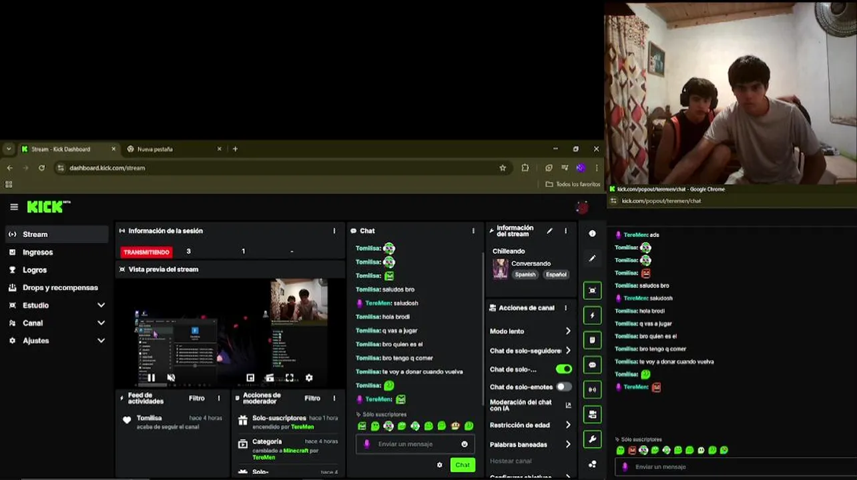Enter fullscreen on stream preview

[x=290, y=378]
